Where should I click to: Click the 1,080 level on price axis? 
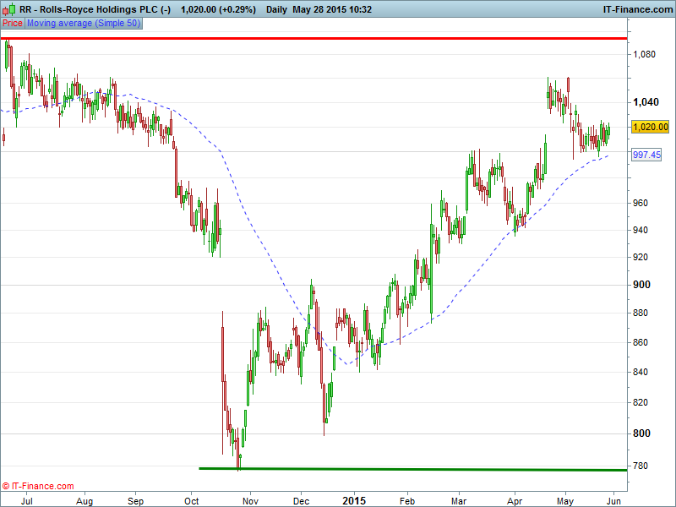pos(645,54)
